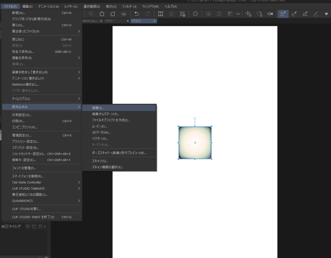The height and width of the screenshot is (258, 331).
Task: Select the Undo icon in the toolbar
Action: (137, 14)
